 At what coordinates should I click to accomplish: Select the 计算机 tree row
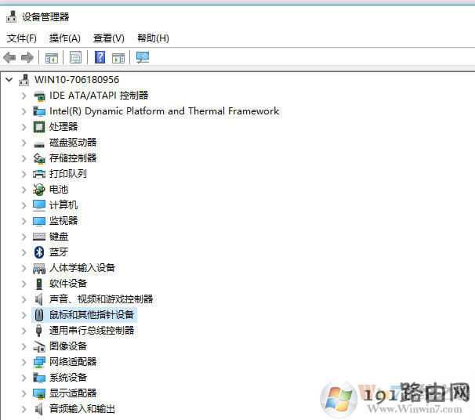[63, 205]
